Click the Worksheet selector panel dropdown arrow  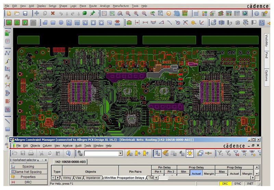click(42, 160)
